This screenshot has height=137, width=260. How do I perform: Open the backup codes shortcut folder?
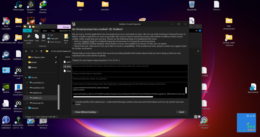tap(229, 40)
